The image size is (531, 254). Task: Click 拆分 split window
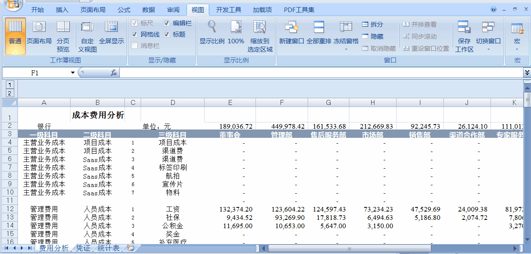click(372, 25)
